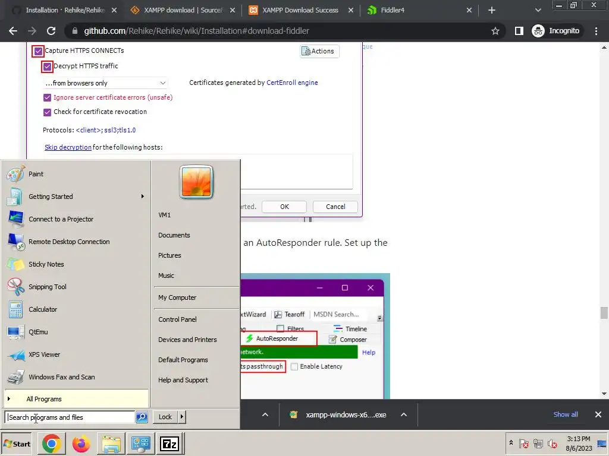Click the Start menu search magnifier icon

pyautogui.click(x=142, y=417)
